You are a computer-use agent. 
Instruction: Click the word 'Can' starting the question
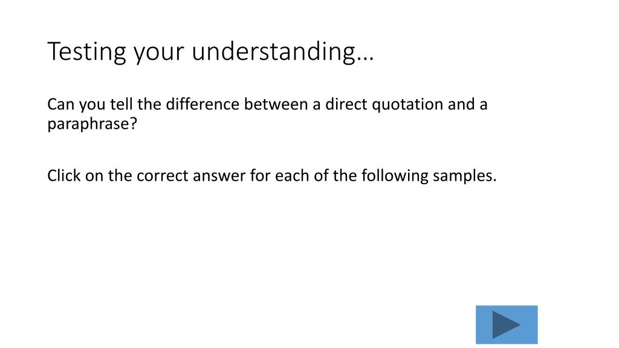pyautogui.click(x=60, y=105)
